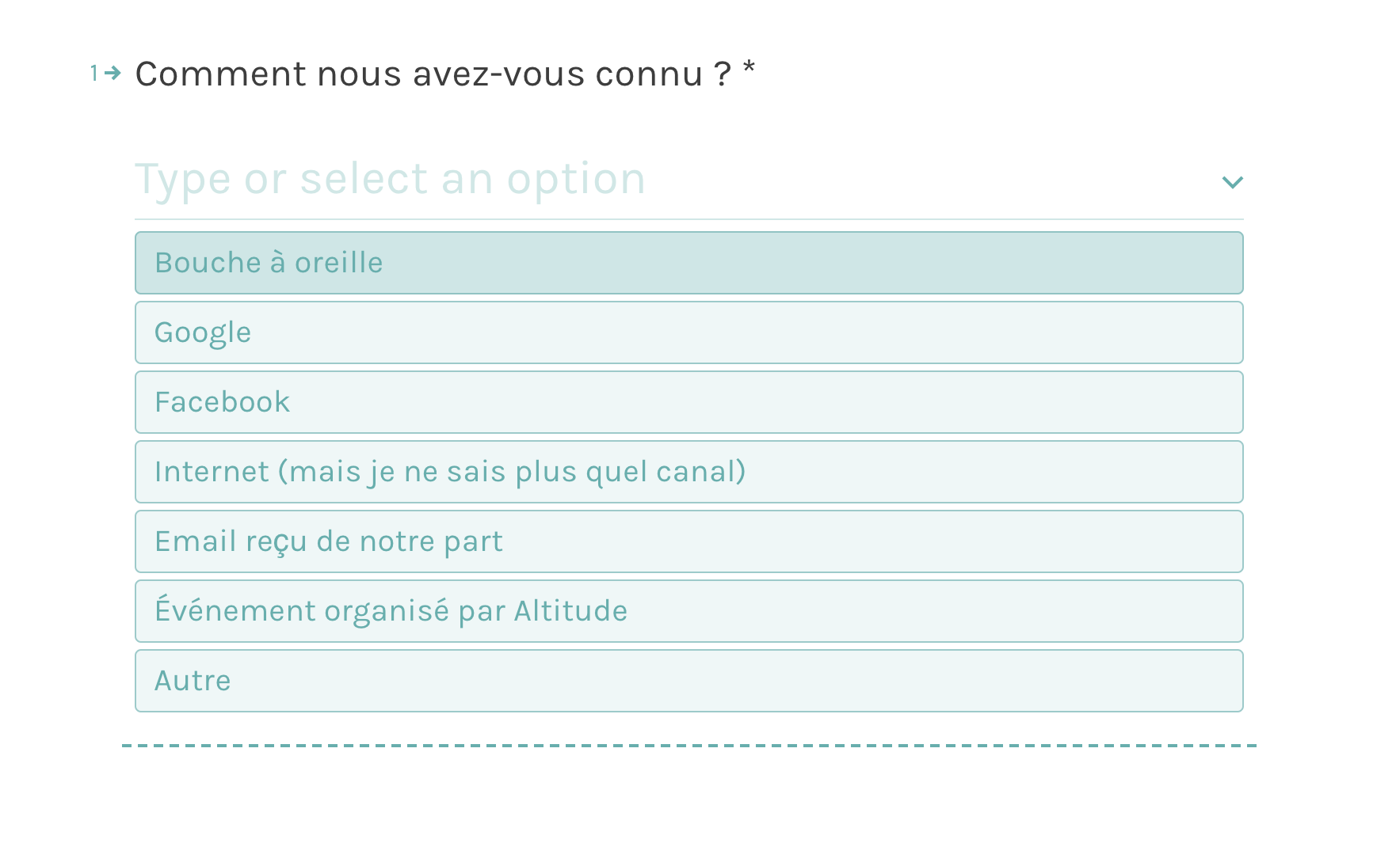Collapse the options list using the chevron
The image size is (1396, 847).
1232,183
